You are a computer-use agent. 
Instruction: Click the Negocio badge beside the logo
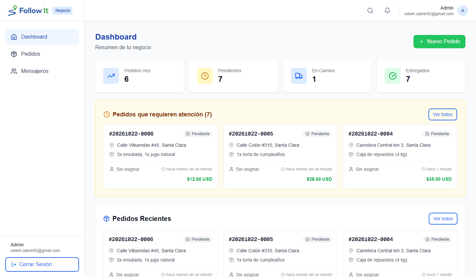[62, 11]
